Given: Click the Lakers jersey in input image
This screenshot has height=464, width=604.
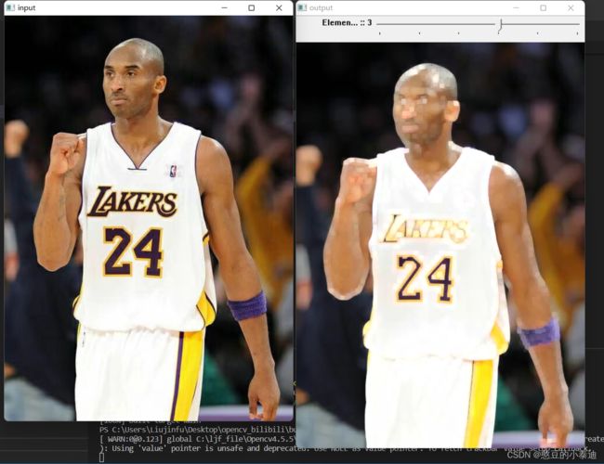Looking at the screenshot, I should [x=144, y=227].
